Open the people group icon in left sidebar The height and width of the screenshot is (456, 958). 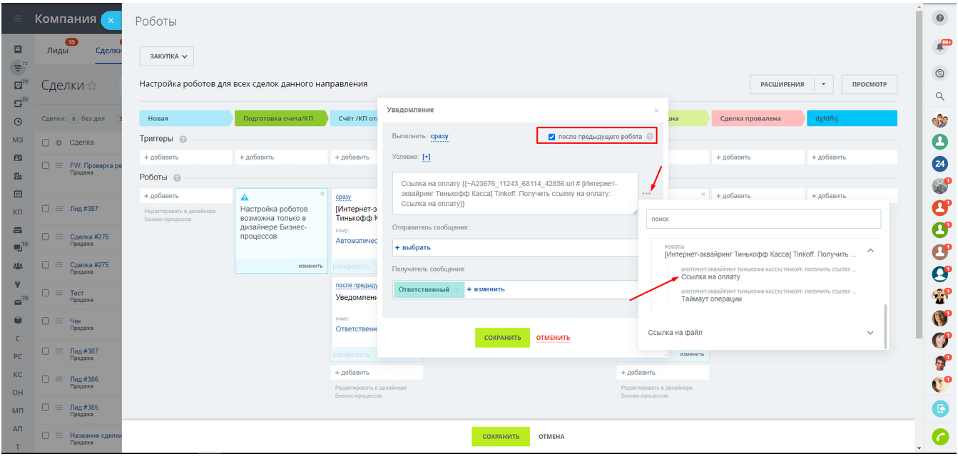point(18,266)
